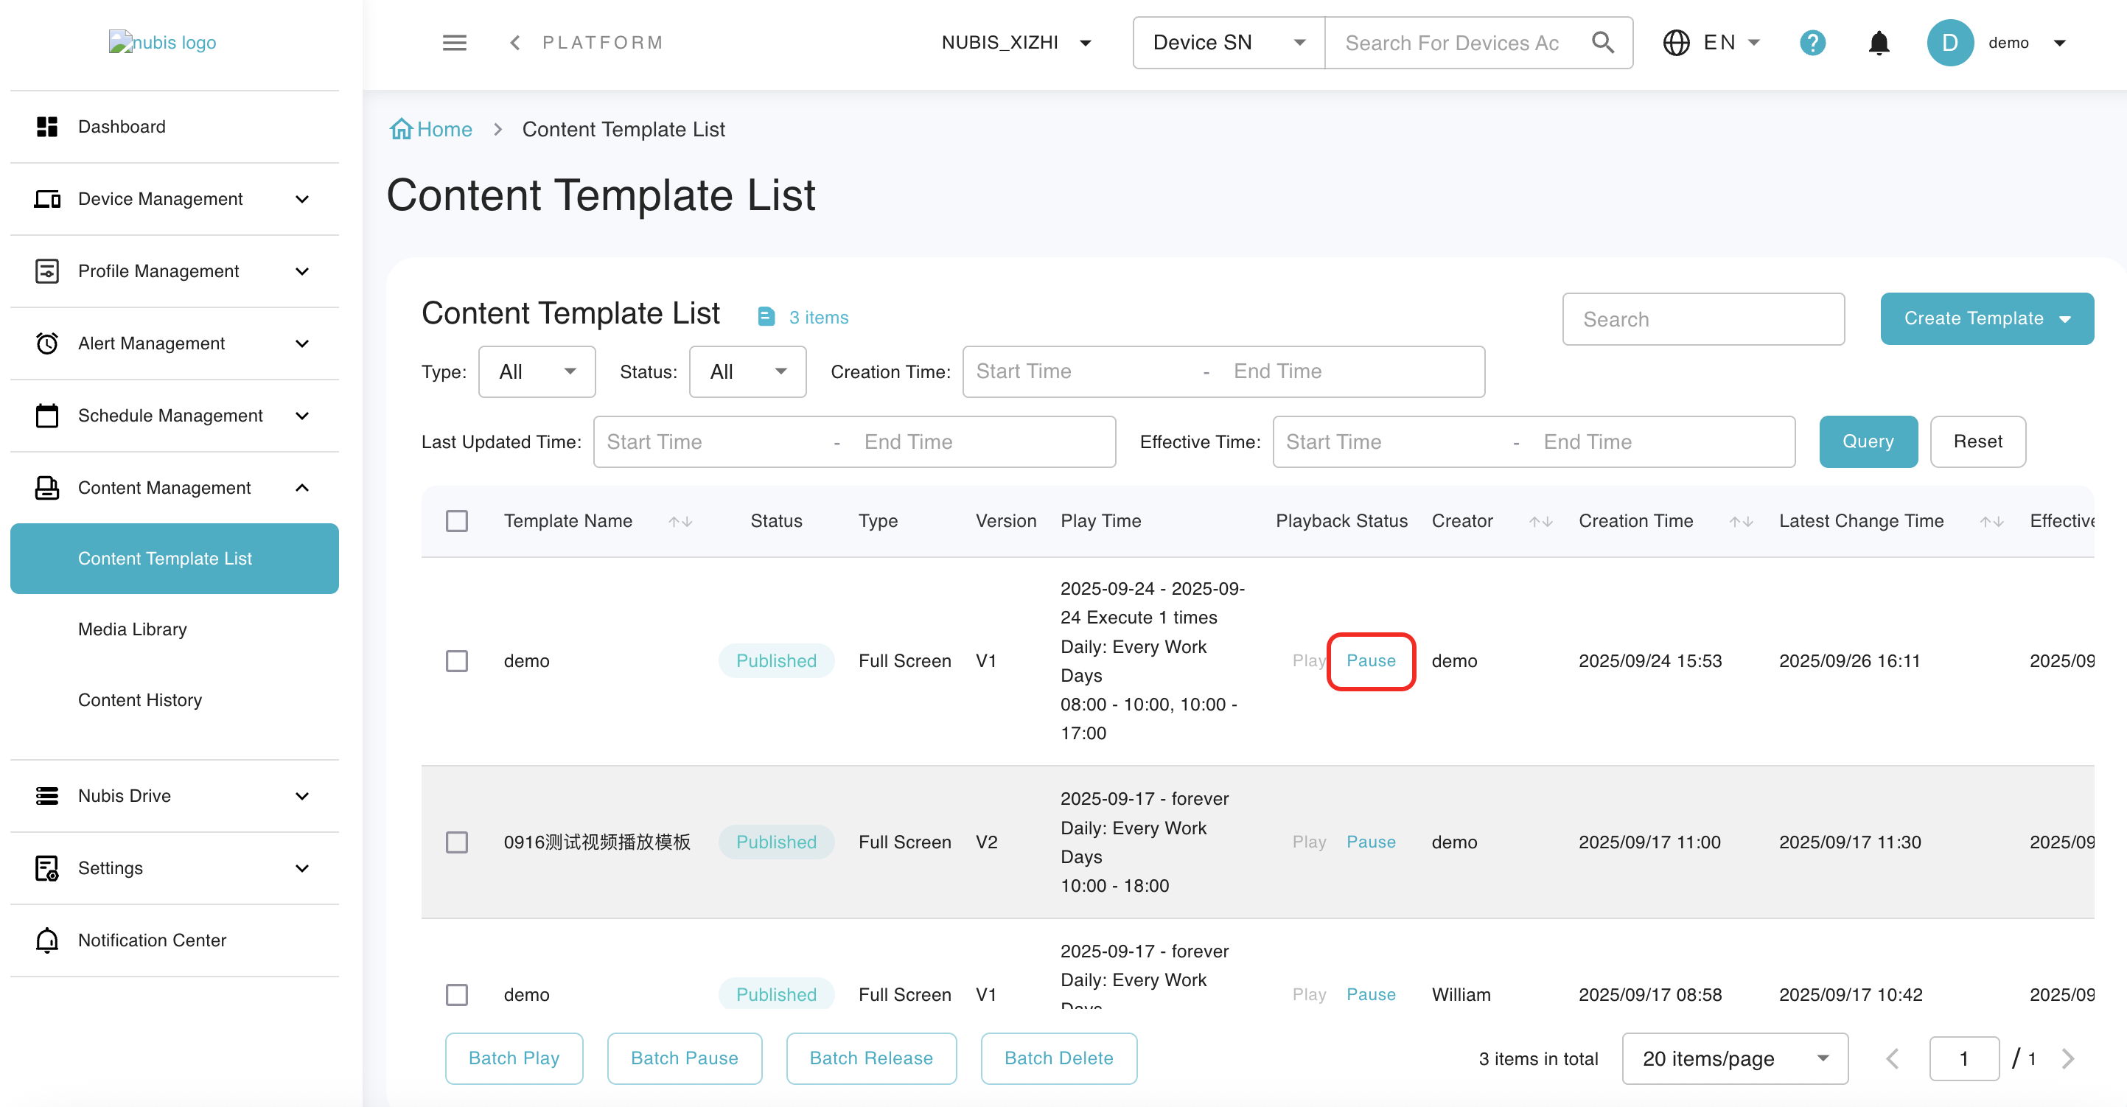This screenshot has height=1107, width=2127.
Task: Open Media Library in the sidebar
Action: [132, 630]
